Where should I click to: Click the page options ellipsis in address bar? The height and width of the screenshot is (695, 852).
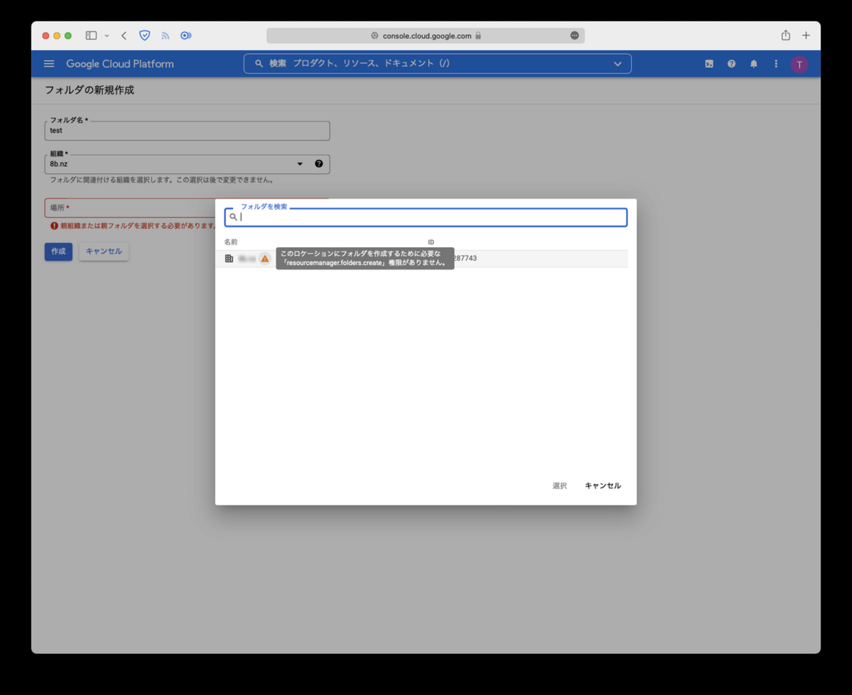(575, 35)
